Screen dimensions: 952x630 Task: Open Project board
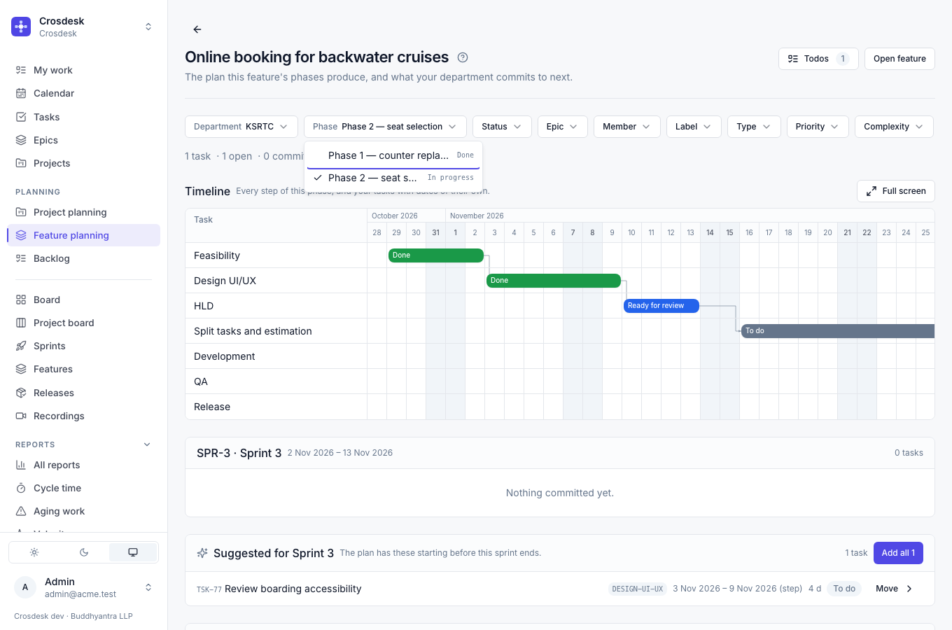[83, 323]
